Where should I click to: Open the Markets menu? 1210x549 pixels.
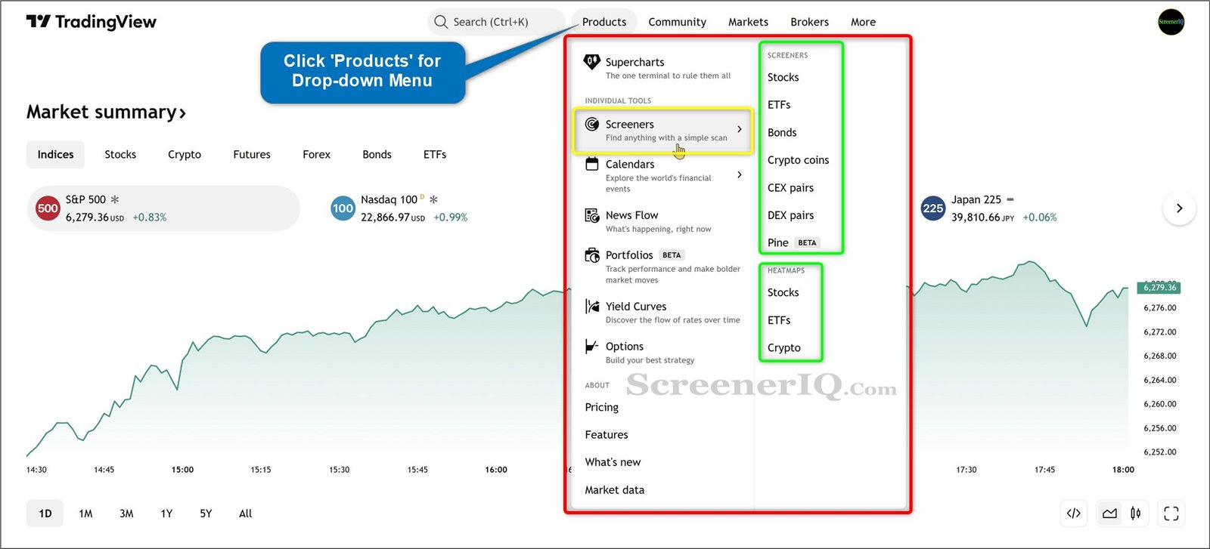pos(748,22)
